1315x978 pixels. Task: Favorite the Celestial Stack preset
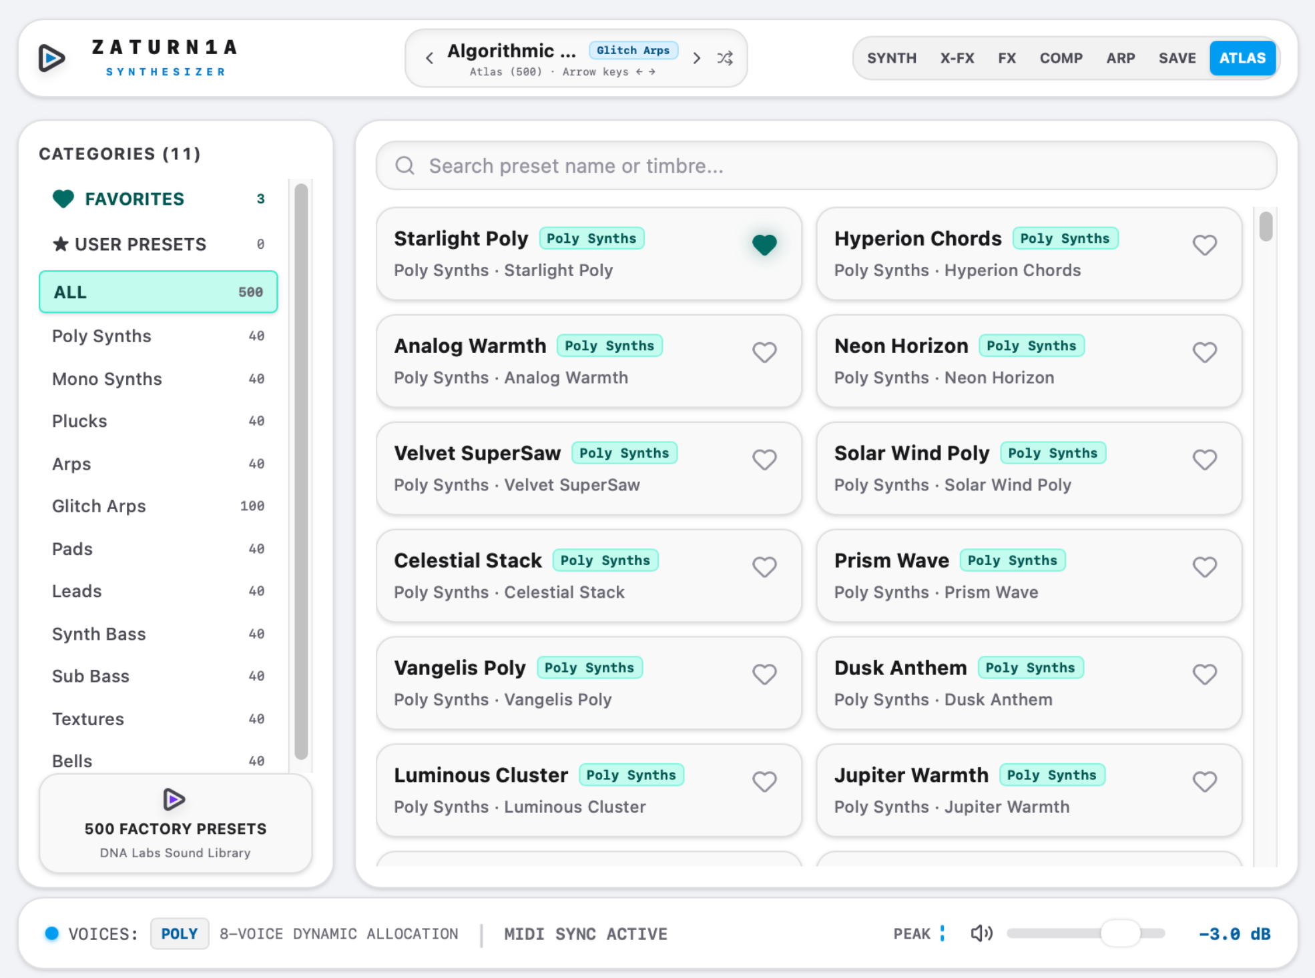click(764, 567)
